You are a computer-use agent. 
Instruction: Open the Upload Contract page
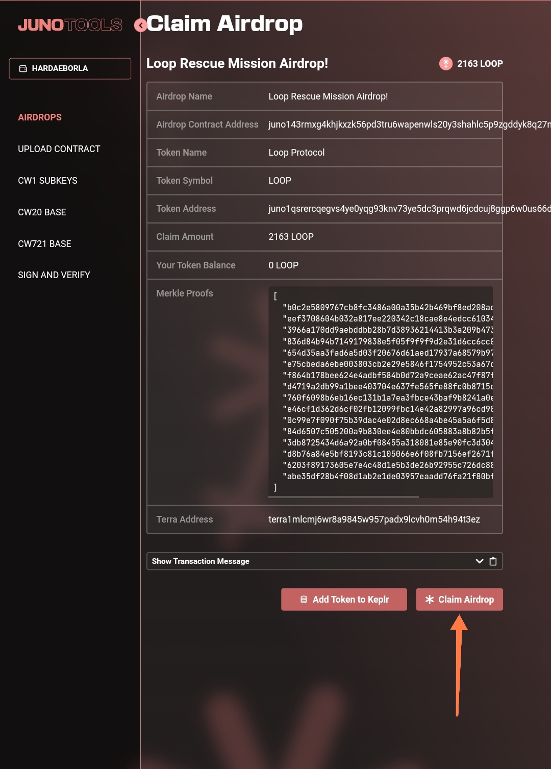[59, 149]
